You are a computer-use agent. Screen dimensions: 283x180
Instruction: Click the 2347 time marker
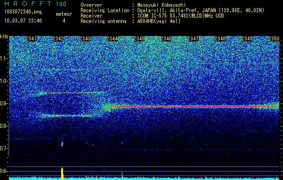[x=193, y=39]
